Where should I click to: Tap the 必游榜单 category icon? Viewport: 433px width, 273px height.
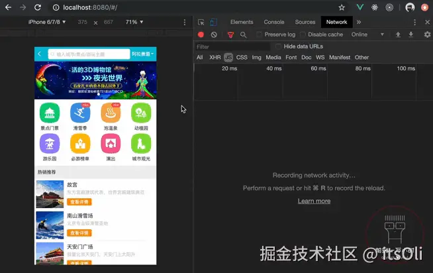coord(80,143)
